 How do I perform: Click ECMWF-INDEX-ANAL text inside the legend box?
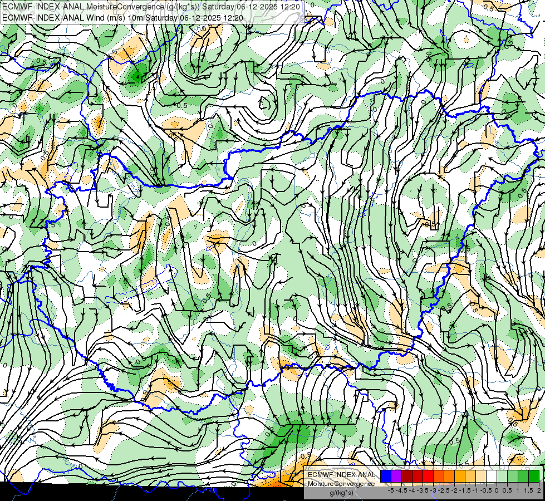click(x=341, y=475)
